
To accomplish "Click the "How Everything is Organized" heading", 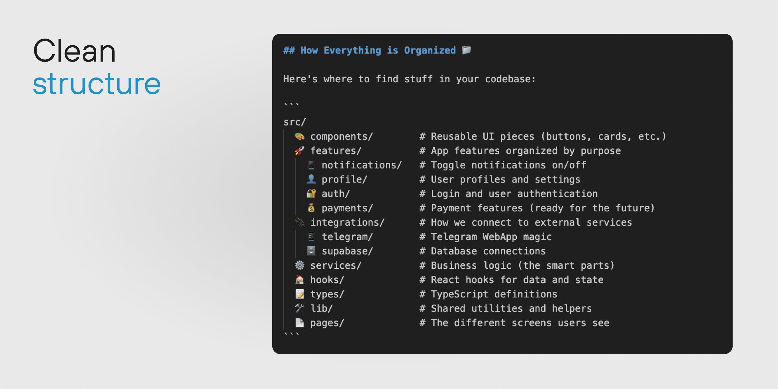I will 370,51.
